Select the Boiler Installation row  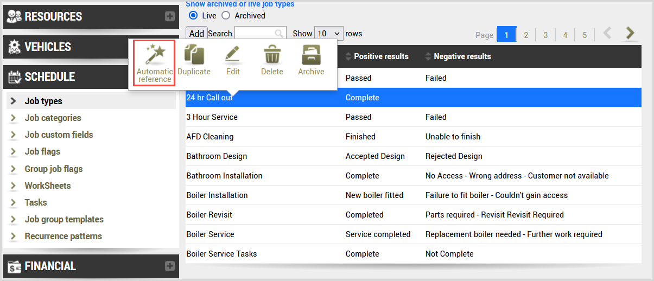[x=414, y=195]
